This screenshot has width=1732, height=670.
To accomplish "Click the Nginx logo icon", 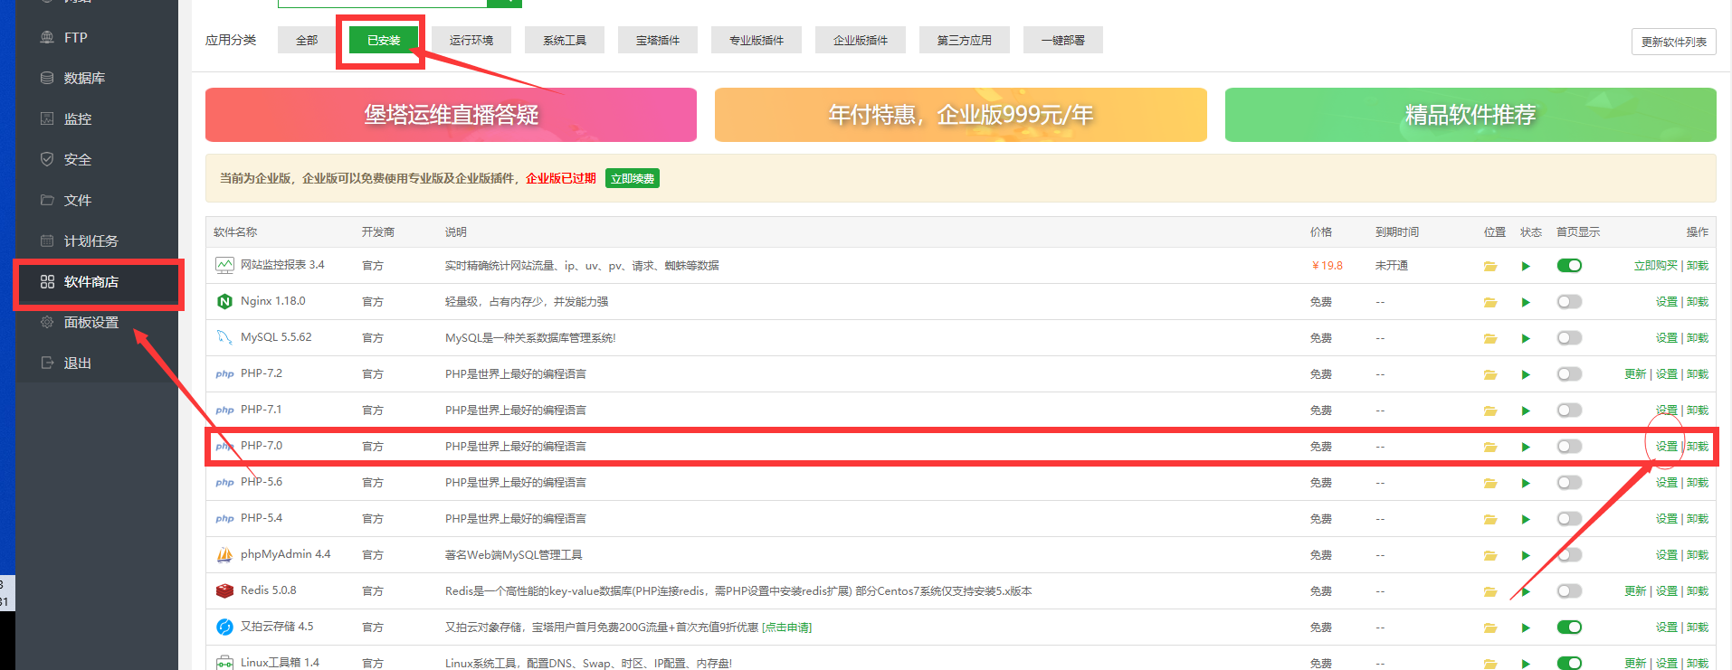I will 224,301.
